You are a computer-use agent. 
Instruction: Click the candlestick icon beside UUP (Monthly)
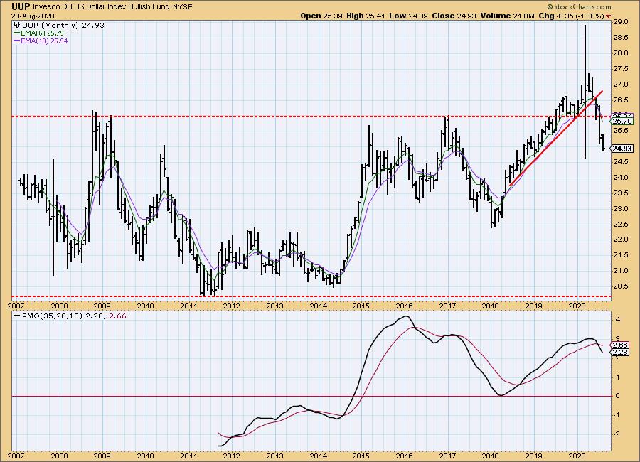click(17, 26)
